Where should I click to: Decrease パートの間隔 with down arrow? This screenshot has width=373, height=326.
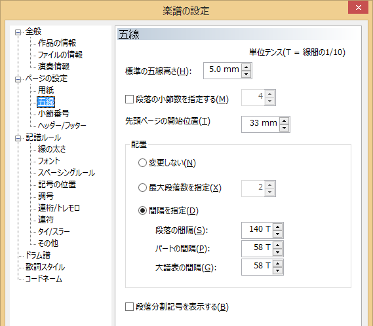tap(277, 252)
